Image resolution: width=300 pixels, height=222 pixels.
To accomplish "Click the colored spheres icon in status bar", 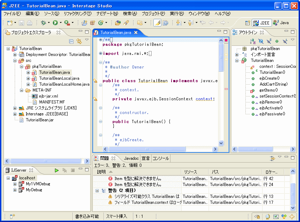I will [x=284, y=216].
